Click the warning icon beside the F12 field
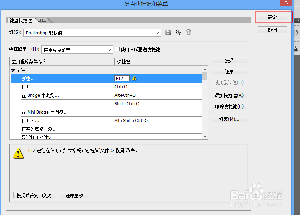This screenshot has width=300, height=215. tap(134, 78)
